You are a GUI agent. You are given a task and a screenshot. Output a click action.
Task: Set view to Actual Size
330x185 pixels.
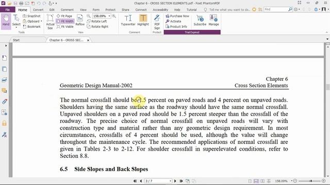click(x=50, y=22)
